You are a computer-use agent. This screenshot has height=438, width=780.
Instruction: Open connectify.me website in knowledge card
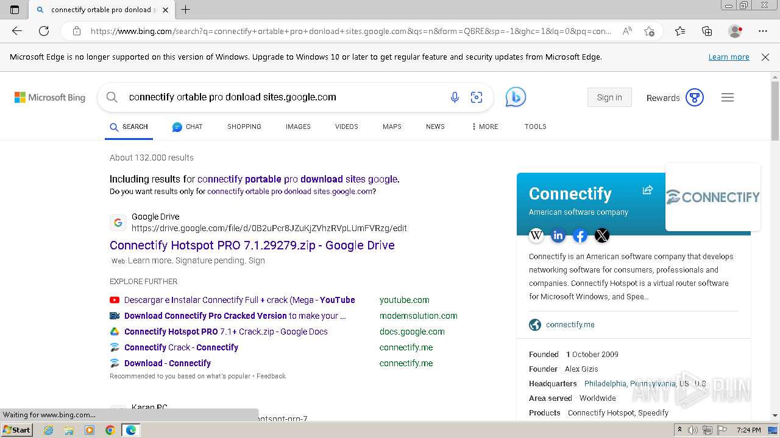[x=570, y=325]
